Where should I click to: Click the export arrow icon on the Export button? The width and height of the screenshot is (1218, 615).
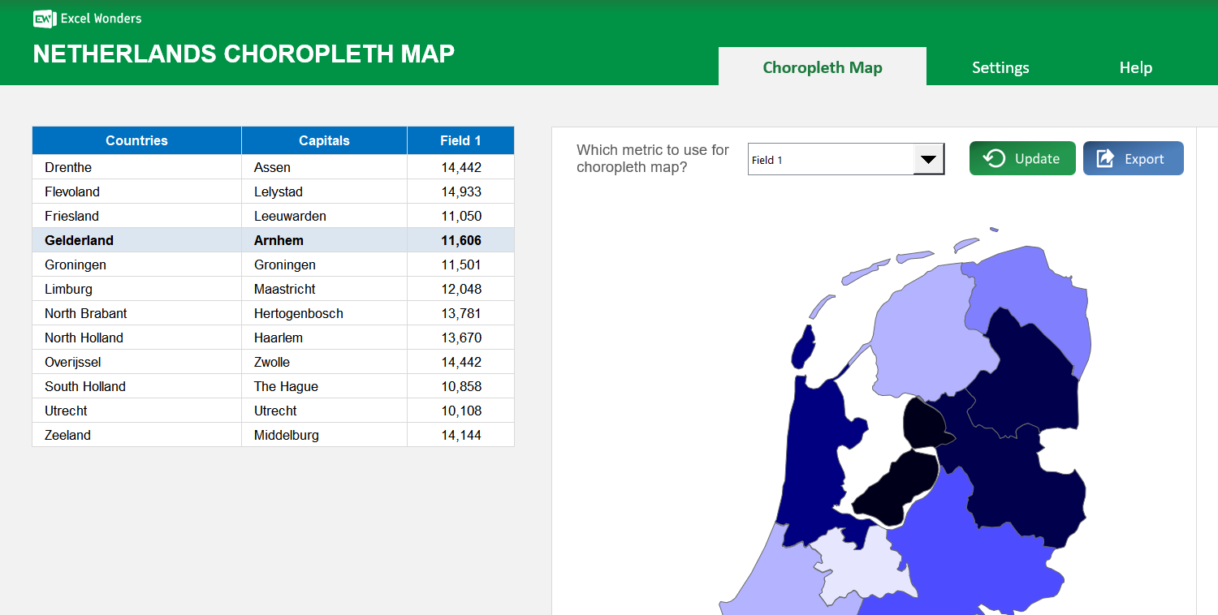click(x=1106, y=158)
